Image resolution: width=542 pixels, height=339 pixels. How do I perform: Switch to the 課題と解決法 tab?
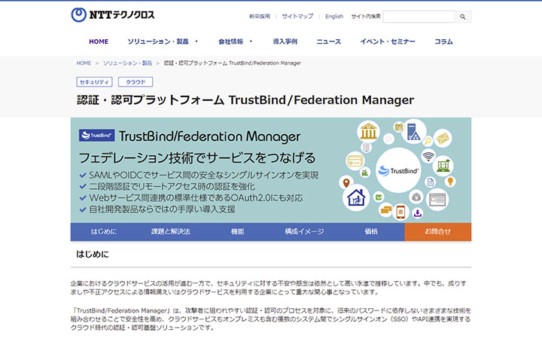tap(170, 232)
